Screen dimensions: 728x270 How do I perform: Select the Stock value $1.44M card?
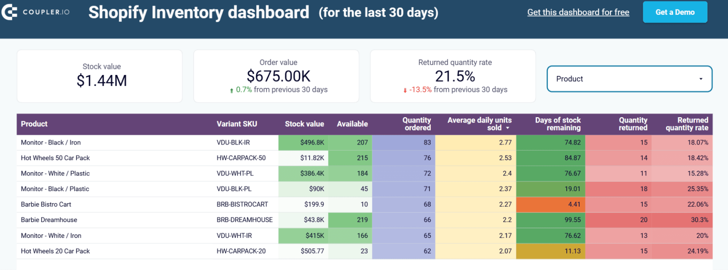click(99, 76)
